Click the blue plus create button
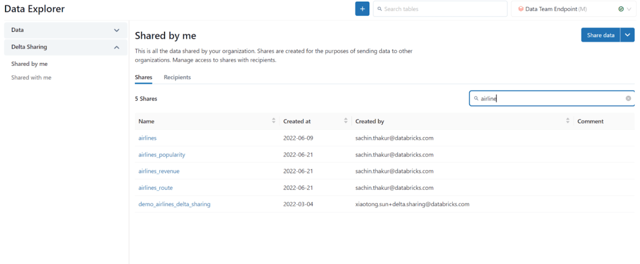 362,9
